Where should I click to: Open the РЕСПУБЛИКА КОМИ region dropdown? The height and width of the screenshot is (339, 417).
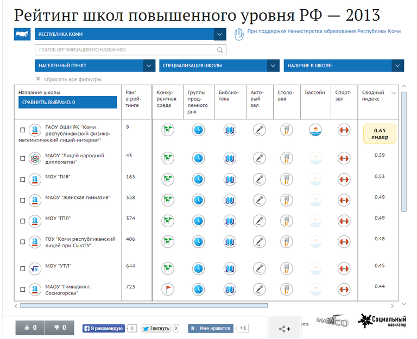coord(130,34)
